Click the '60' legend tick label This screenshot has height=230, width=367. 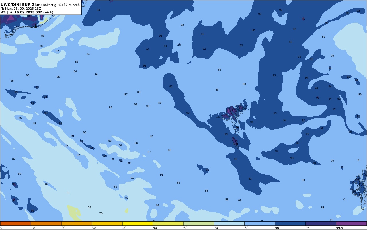[x=185, y=228]
